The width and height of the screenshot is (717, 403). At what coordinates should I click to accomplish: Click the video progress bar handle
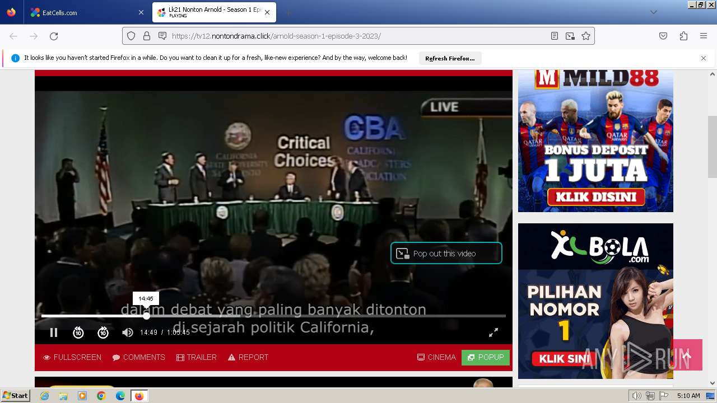coord(146,316)
